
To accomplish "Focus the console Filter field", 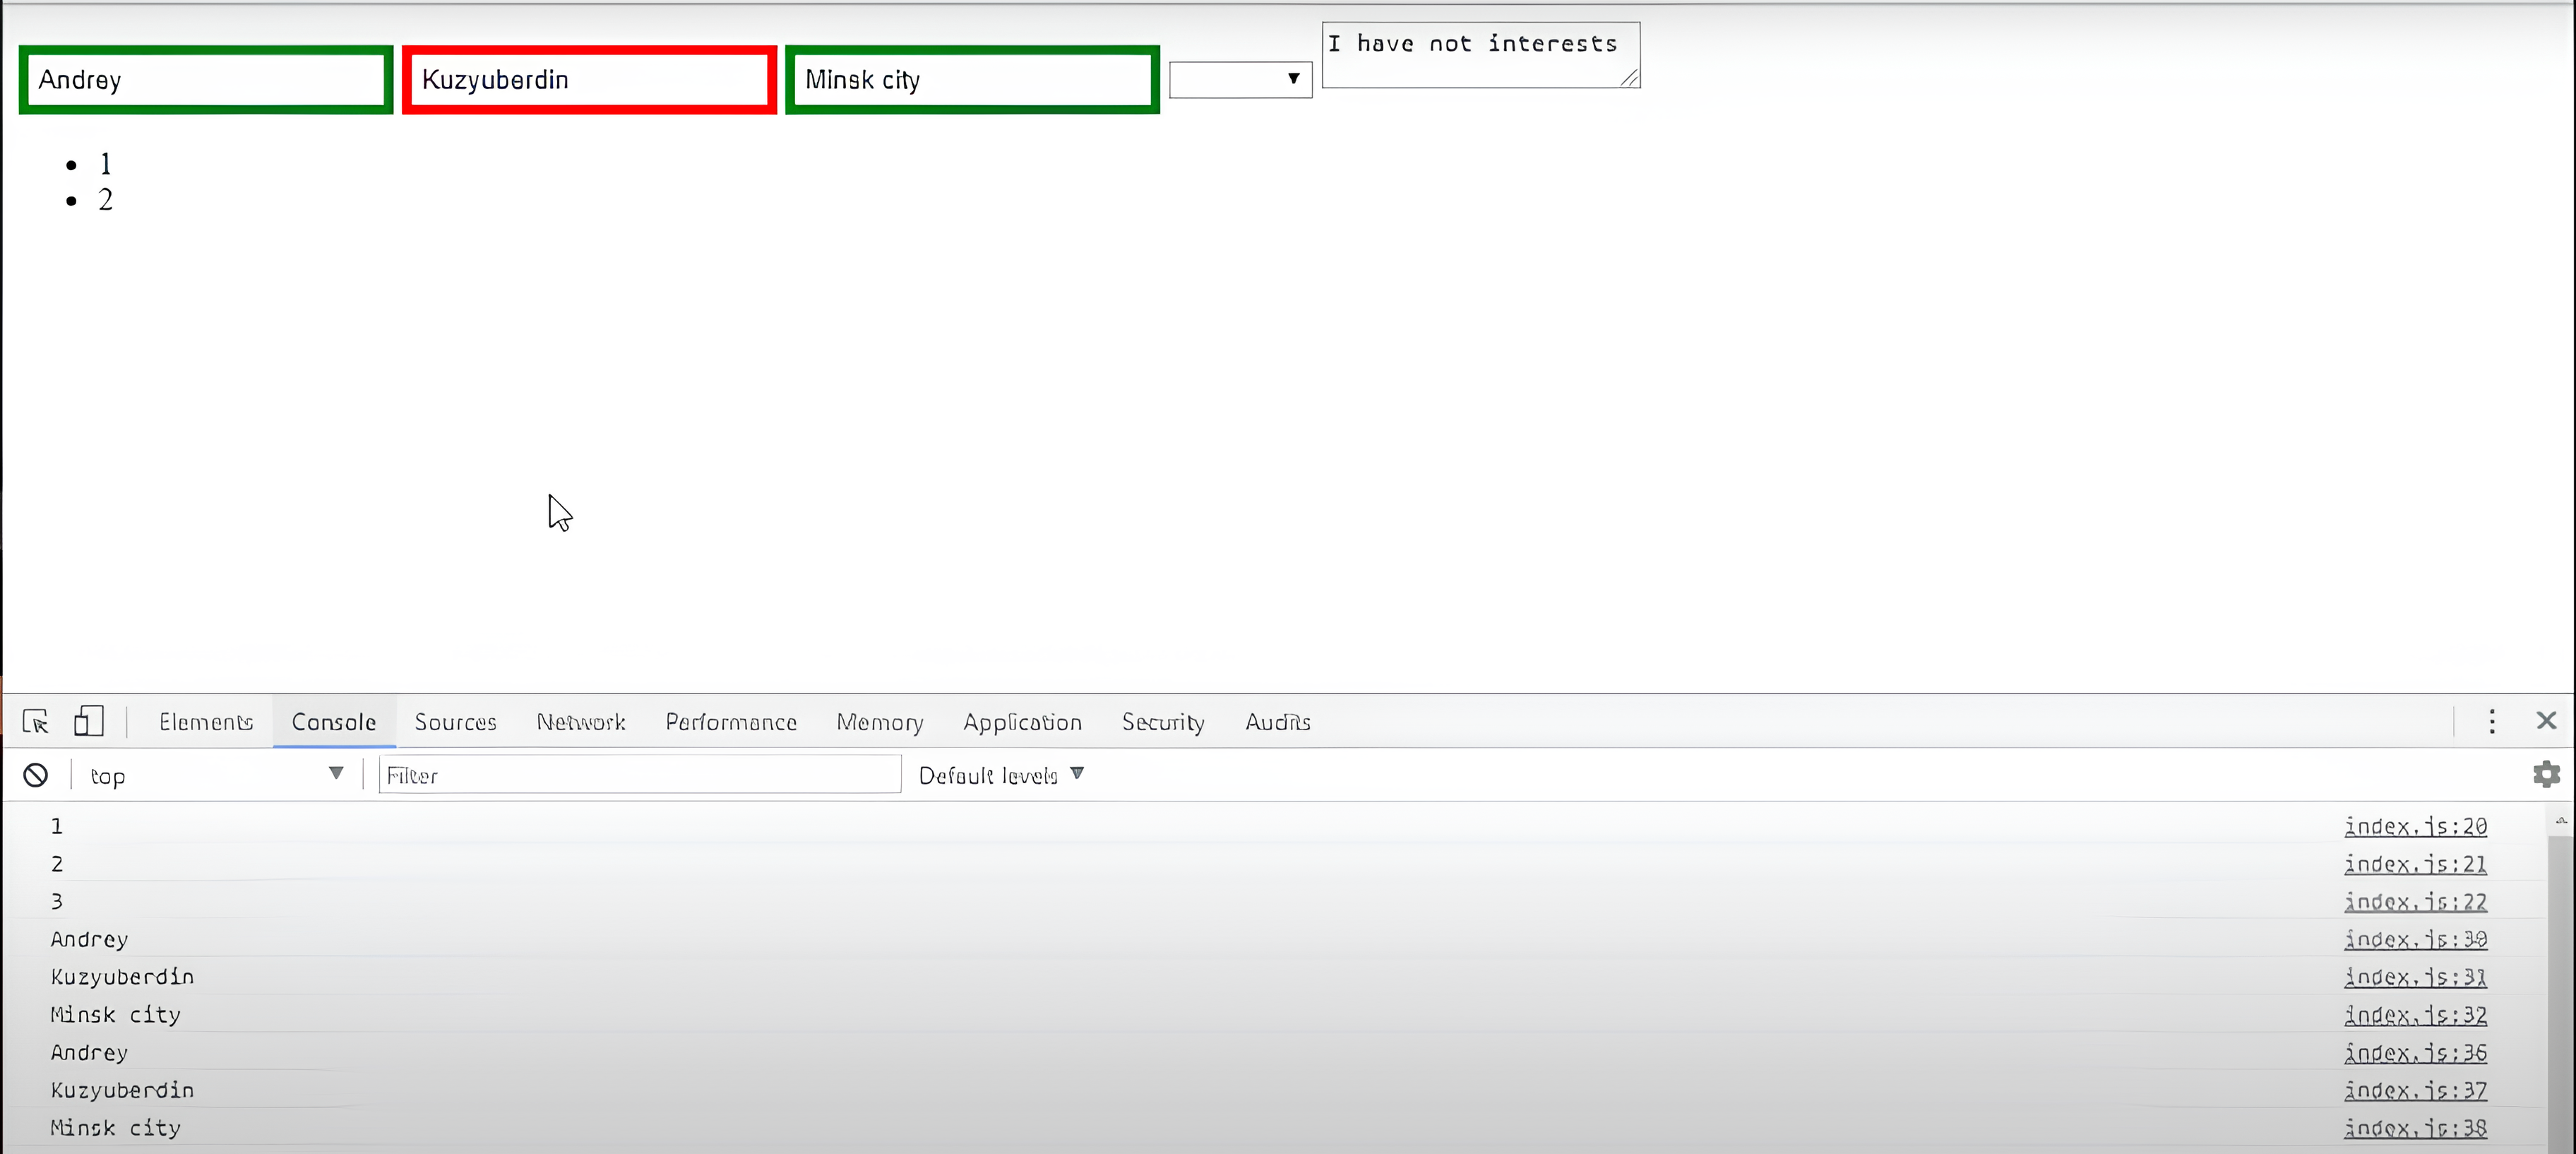I will point(640,775).
